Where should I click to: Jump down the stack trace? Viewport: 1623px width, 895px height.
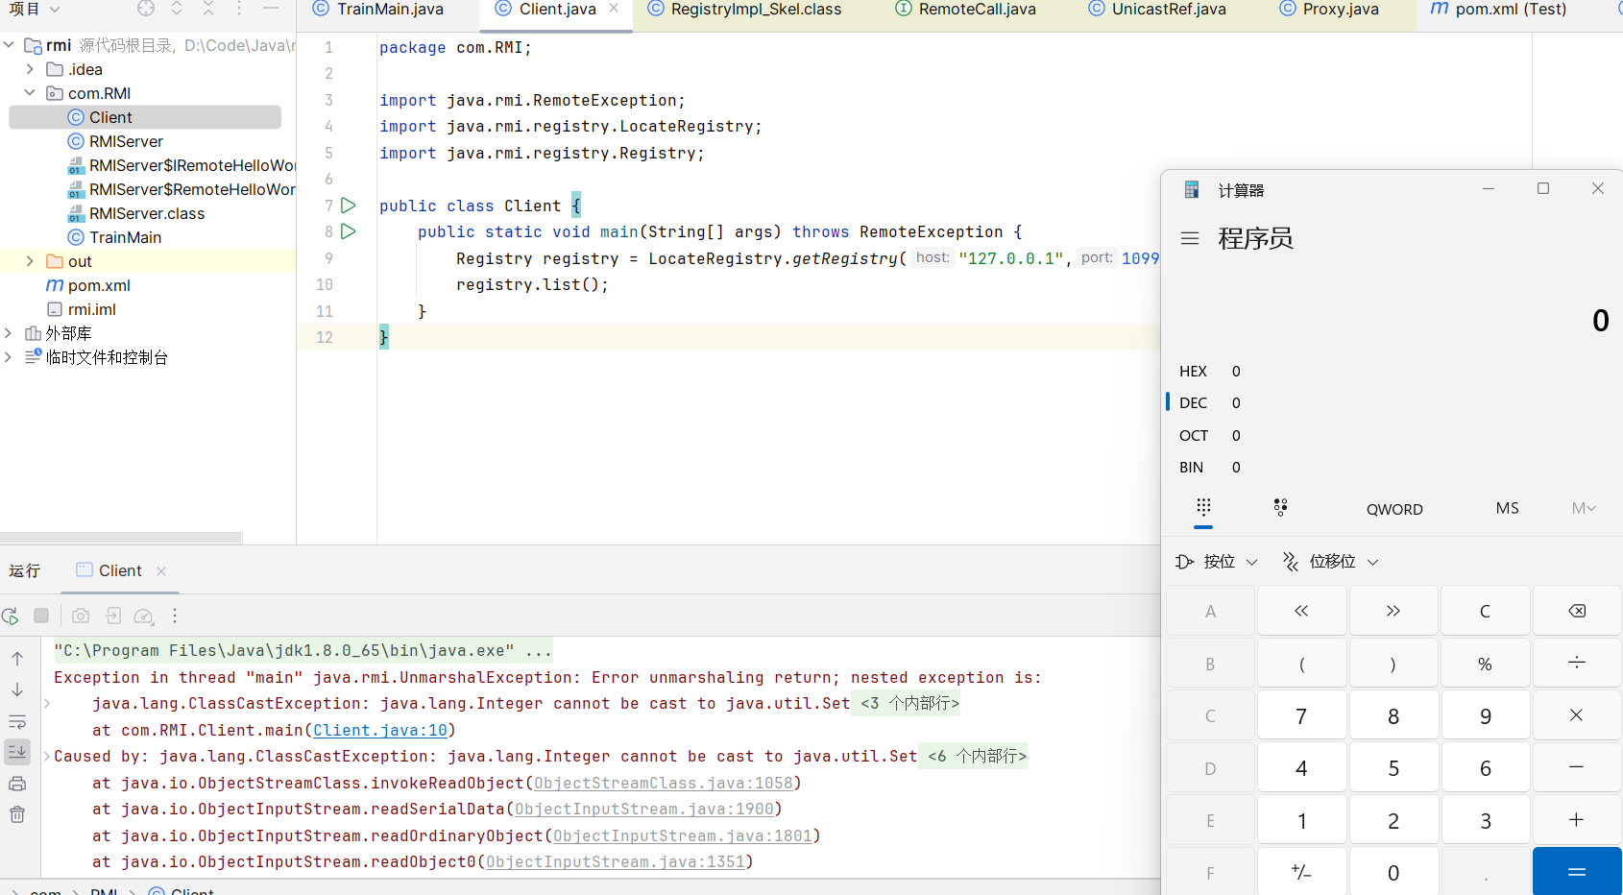[17, 690]
